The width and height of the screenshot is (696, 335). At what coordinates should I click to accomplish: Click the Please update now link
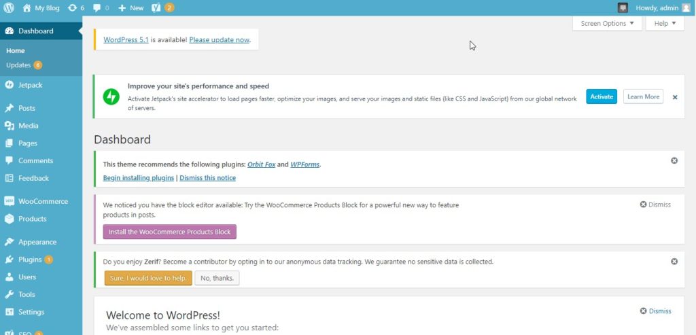pyautogui.click(x=219, y=40)
